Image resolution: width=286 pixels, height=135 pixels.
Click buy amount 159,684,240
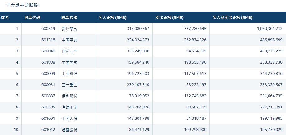pyautogui.click(x=138, y=62)
